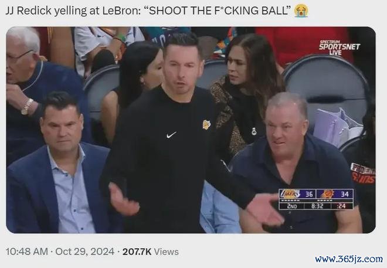
Task: Click the Lakers logo on the scoreboard
Action: (x=290, y=194)
